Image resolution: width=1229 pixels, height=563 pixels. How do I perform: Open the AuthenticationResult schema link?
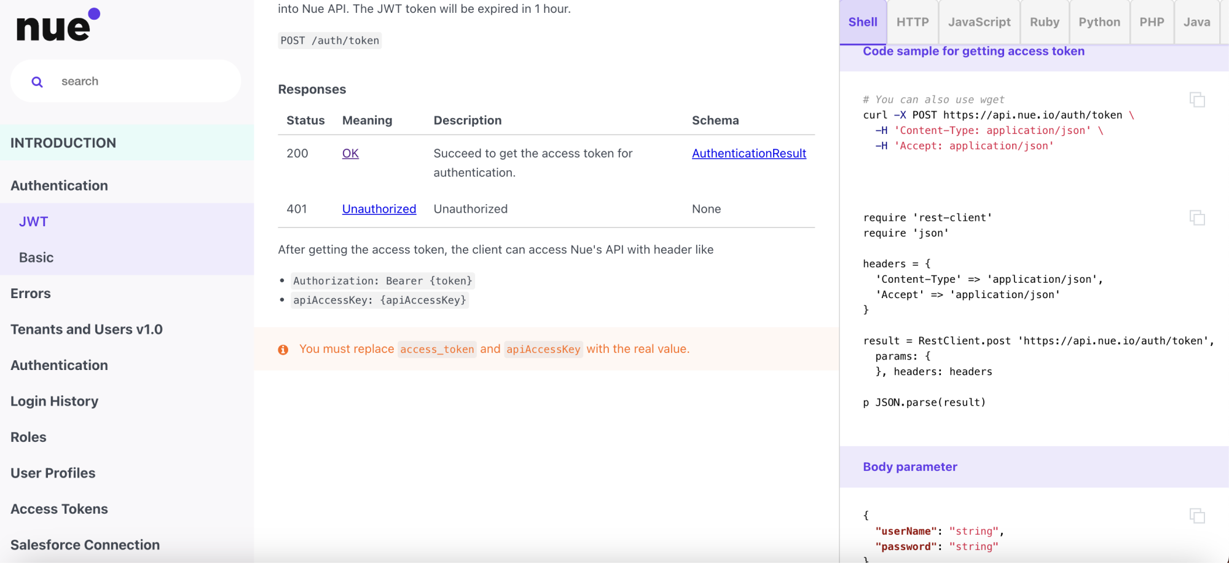pyautogui.click(x=748, y=154)
